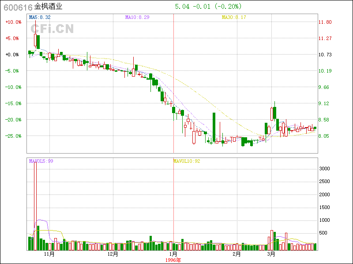This screenshot has height=264, width=353.
Task: Click the 11.80 price axis label
Action: (x=325, y=22)
